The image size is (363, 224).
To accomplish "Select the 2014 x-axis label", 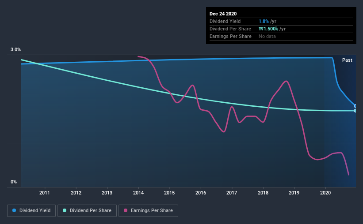I will tap(138, 193).
